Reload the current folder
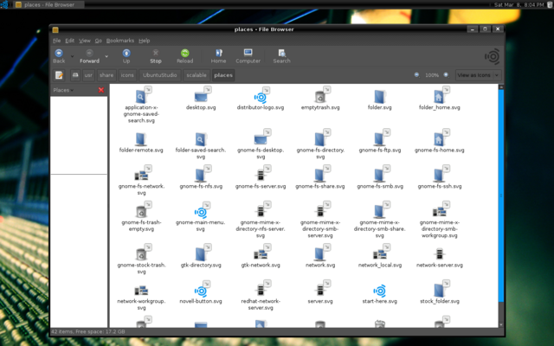 point(184,56)
